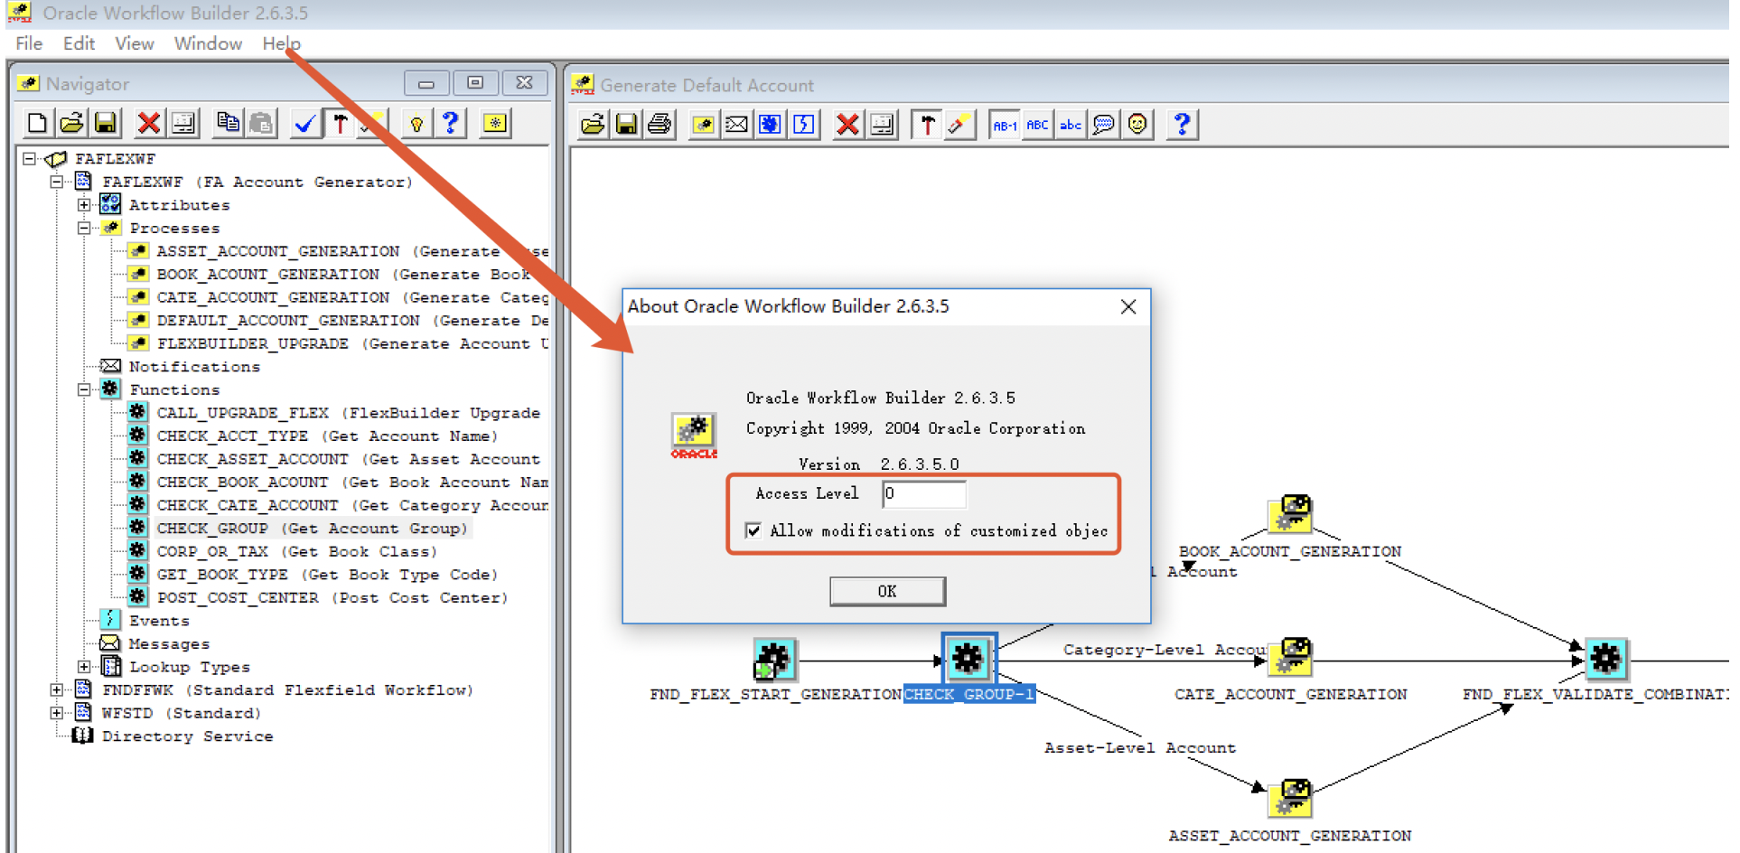Image resolution: width=1740 pixels, height=853 pixels.
Task: Select the FND_FLEX_START_GENERATION node in diagram
Action: point(774,660)
